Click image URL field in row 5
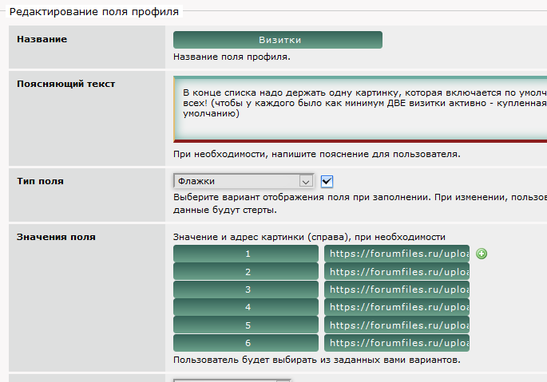Screen dimensions: 547x382 (x=397, y=325)
